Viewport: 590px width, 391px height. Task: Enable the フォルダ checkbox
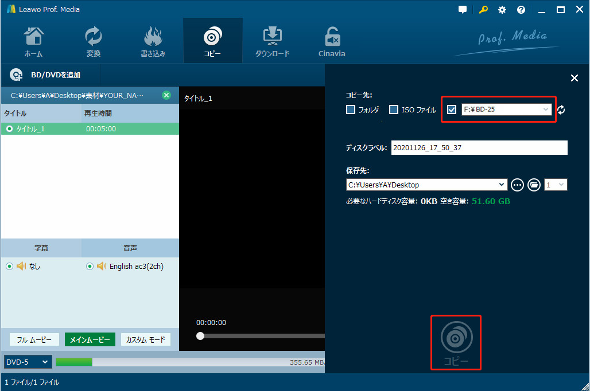pyautogui.click(x=351, y=110)
